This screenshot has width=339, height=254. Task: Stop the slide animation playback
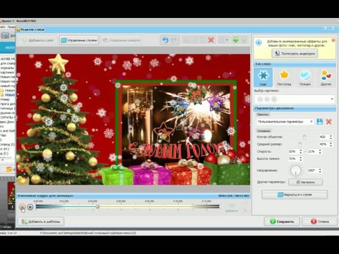[x=30, y=207]
